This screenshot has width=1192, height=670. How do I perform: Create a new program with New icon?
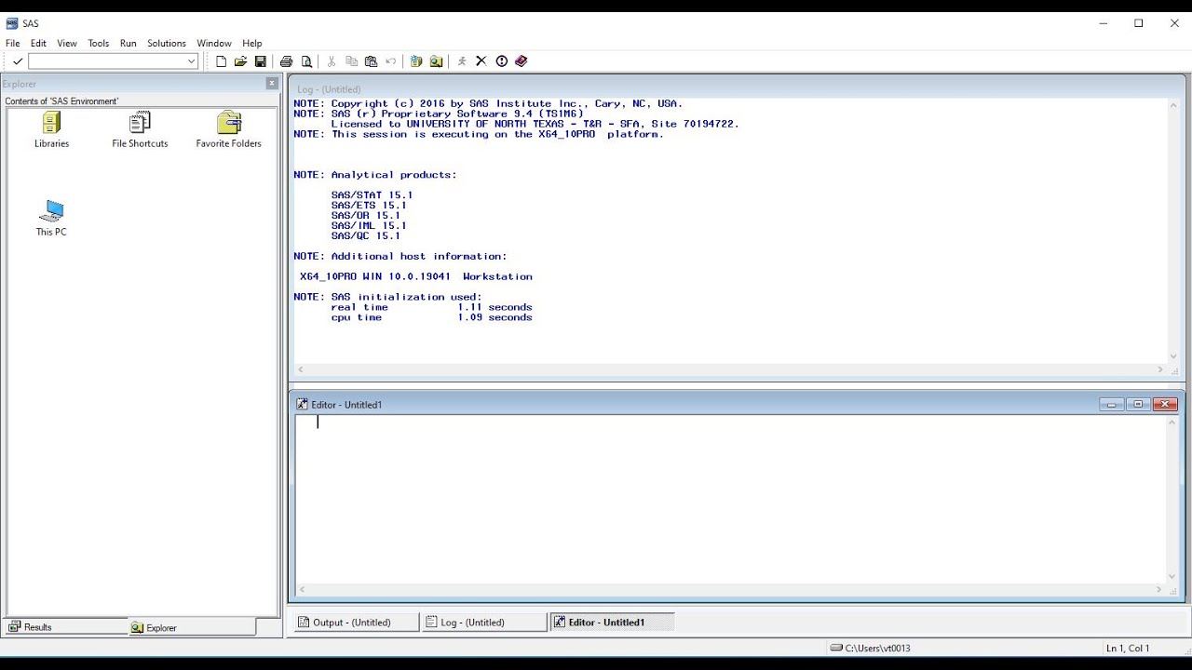tap(221, 61)
